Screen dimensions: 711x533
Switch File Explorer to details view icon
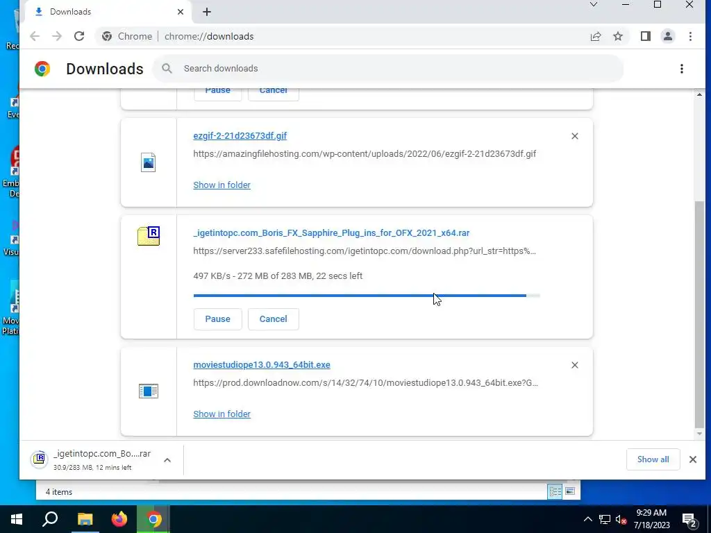(555, 492)
